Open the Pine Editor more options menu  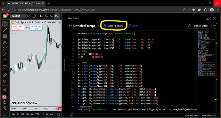pos(214,26)
